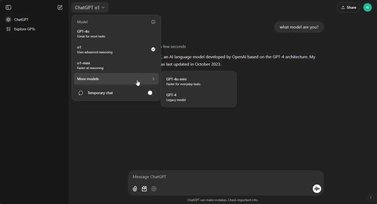
Task: Start voice mode with the waveform button
Action: tap(317, 189)
